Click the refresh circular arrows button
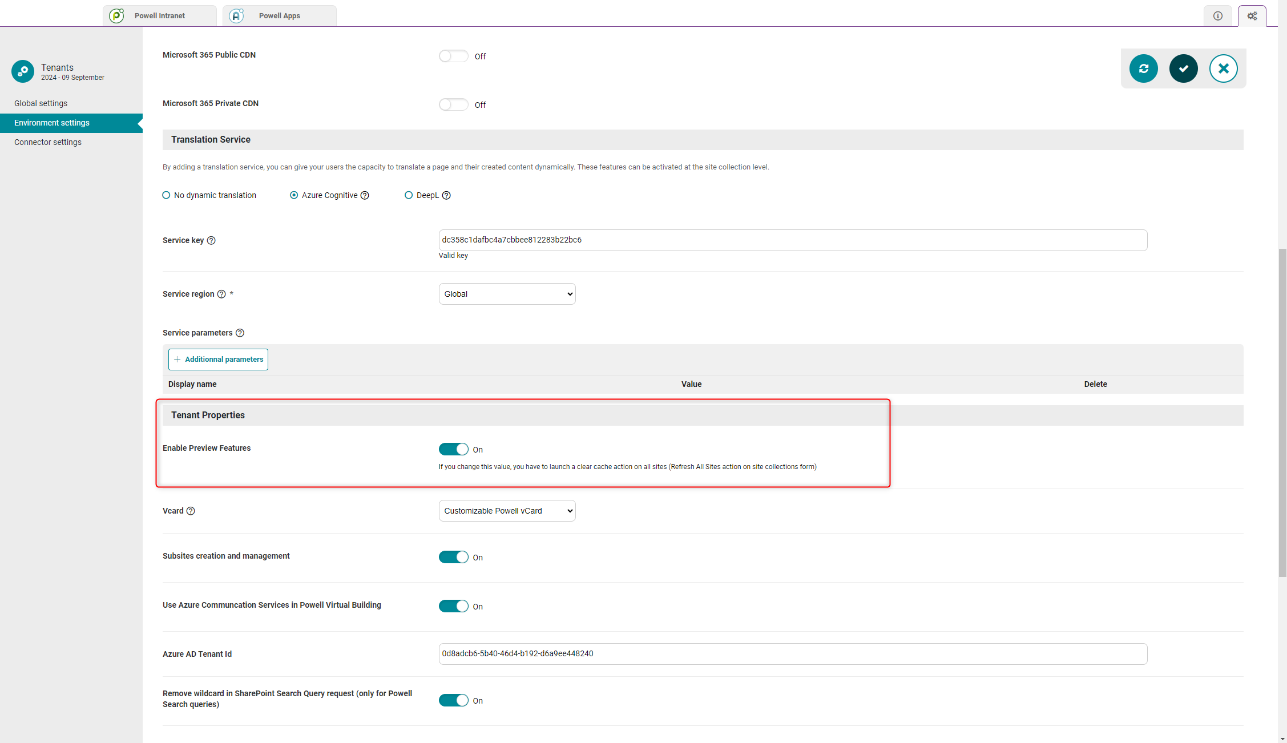1287x743 pixels. pos(1144,68)
